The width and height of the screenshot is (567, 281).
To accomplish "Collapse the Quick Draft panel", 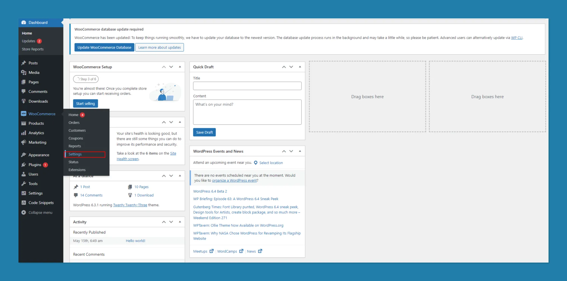I will coord(300,67).
